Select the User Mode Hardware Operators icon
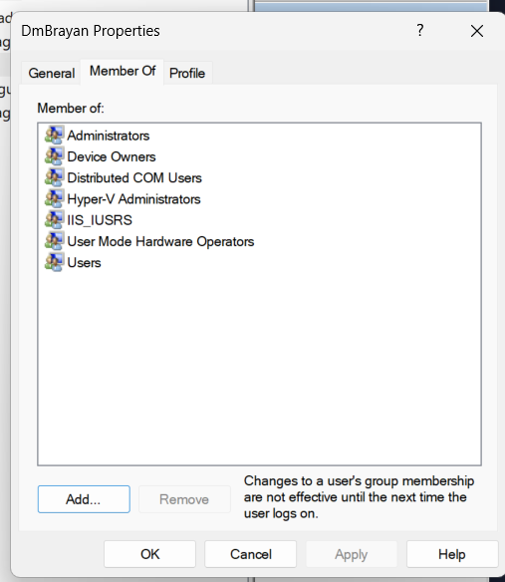 pyautogui.click(x=54, y=241)
